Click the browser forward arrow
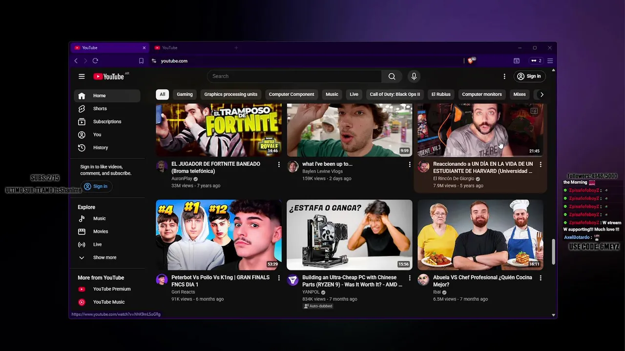625x351 pixels. click(x=85, y=61)
